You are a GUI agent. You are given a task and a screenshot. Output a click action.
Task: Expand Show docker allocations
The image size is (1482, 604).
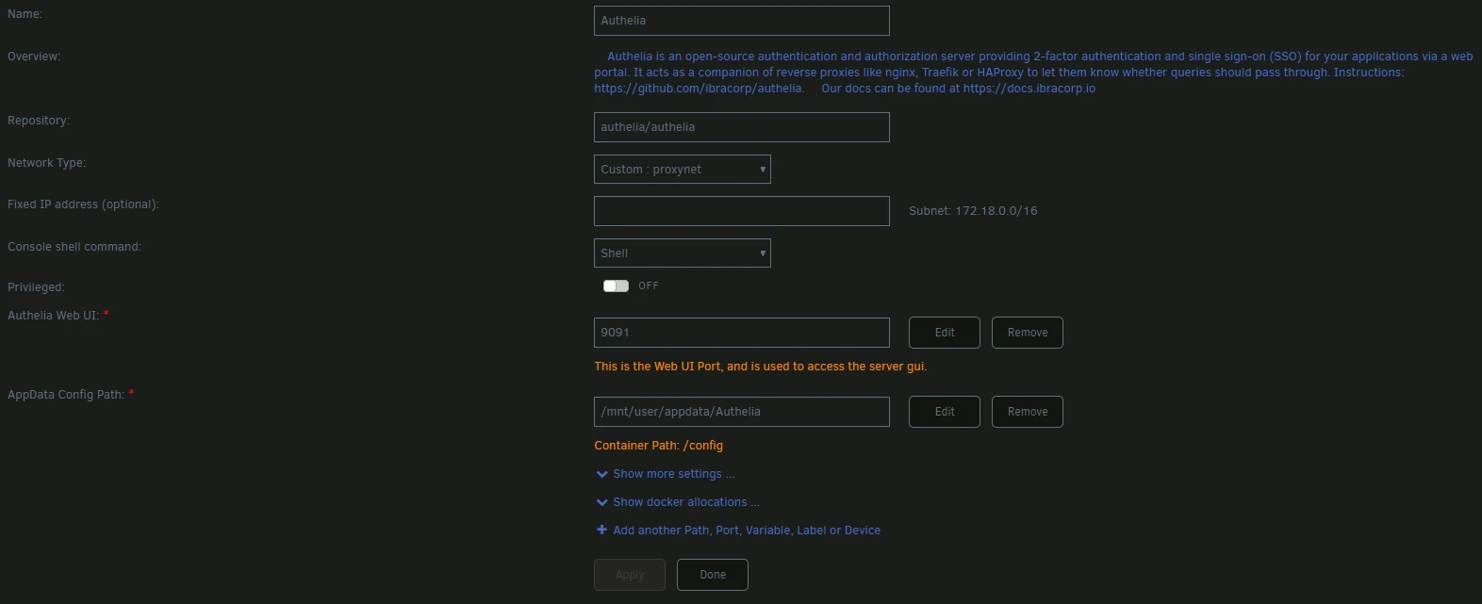coord(685,502)
